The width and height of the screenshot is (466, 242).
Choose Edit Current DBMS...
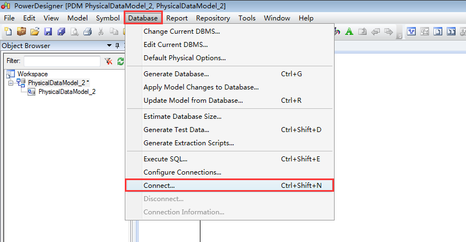(x=230, y=45)
